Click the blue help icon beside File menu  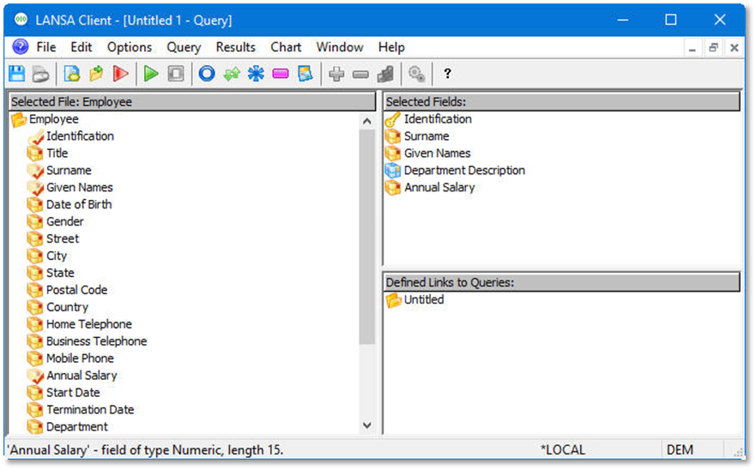[x=21, y=47]
